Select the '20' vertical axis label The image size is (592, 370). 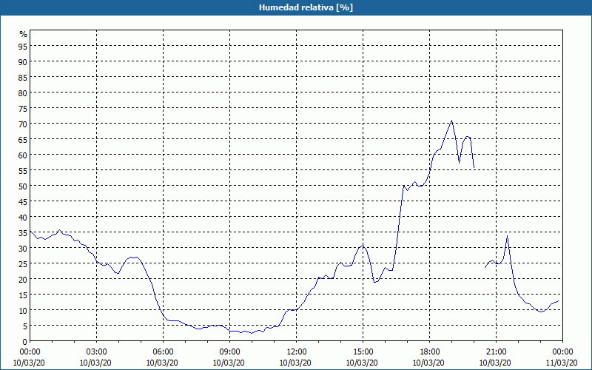click(23, 280)
